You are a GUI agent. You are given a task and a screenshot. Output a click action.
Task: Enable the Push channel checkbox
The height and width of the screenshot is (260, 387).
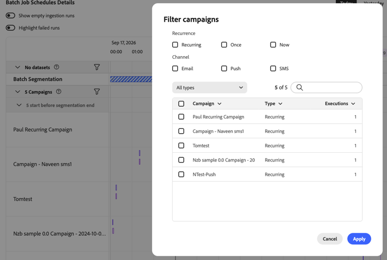pyautogui.click(x=224, y=68)
